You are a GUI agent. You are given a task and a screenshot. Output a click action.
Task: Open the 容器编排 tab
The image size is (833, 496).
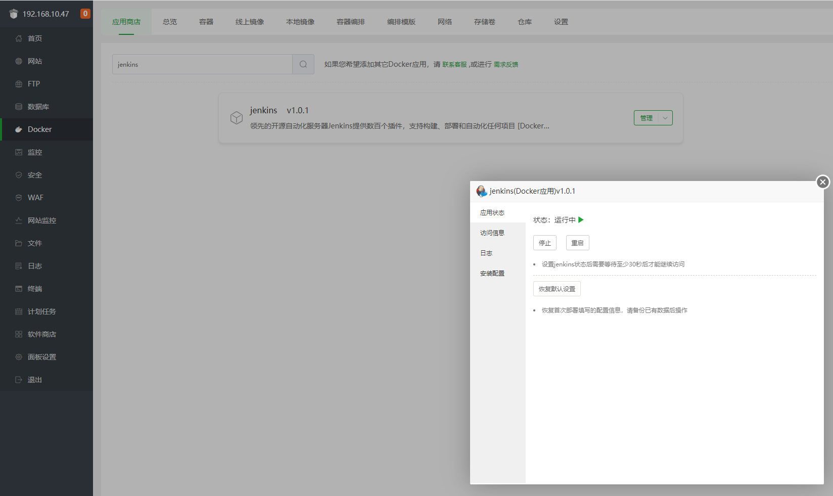pos(351,22)
